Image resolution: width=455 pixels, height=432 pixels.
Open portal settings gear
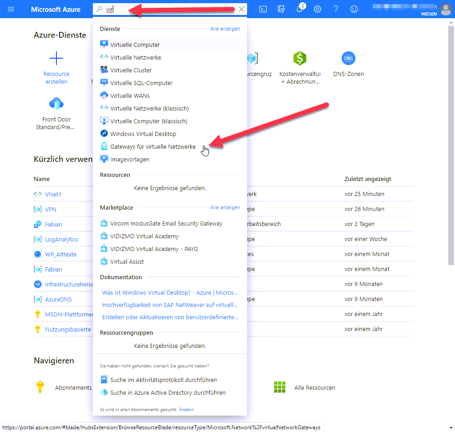pos(318,9)
